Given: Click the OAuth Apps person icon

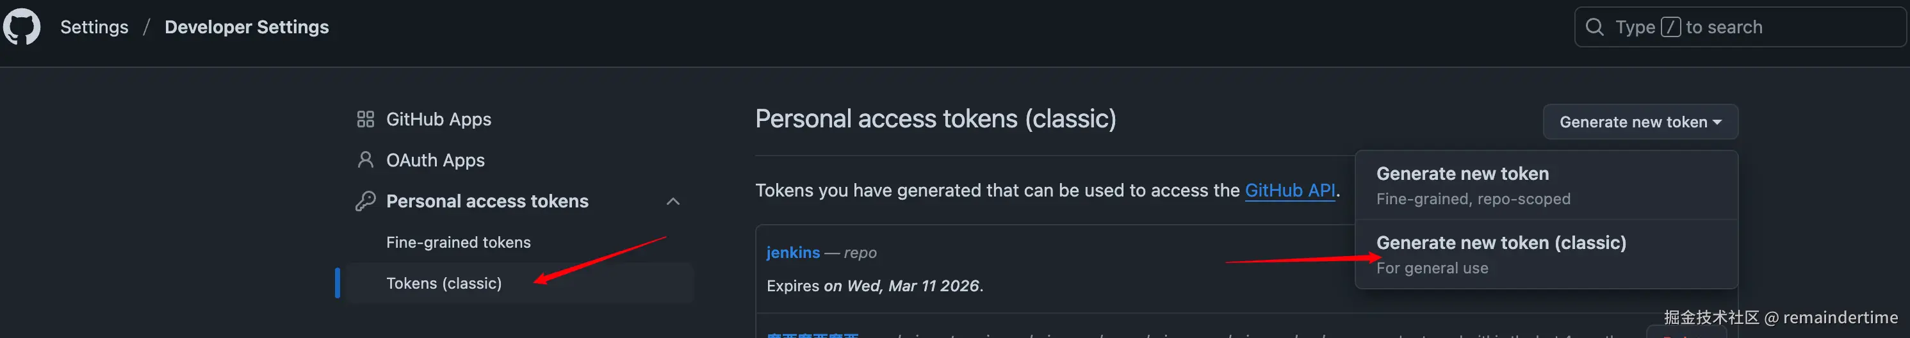Looking at the screenshot, I should click(365, 160).
